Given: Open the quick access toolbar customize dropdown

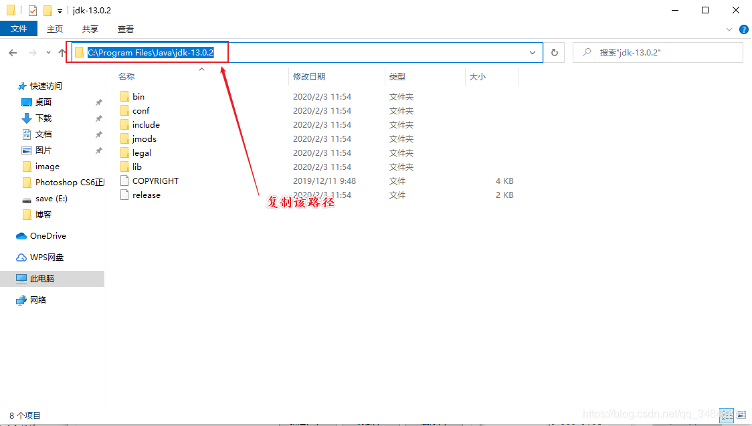Looking at the screenshot, I should [60, 11].
